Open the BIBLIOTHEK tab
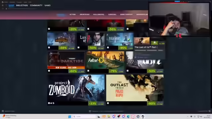 click(x=22, y=5)
